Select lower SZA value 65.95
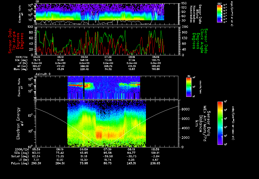The width and height of the screenshot is (259, 179). tap(84, 153)
